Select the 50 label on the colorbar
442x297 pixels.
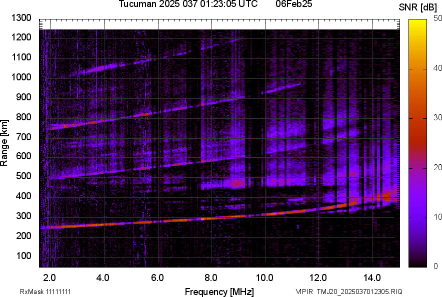coord(438,18)
